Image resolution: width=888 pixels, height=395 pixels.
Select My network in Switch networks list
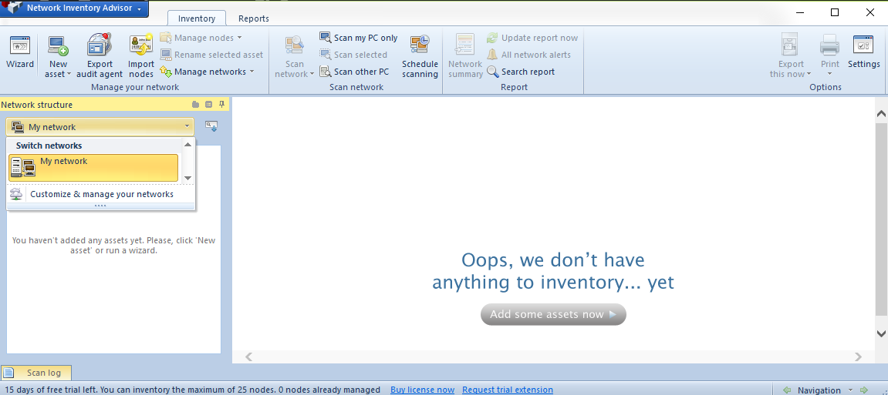tap(93, 168)
